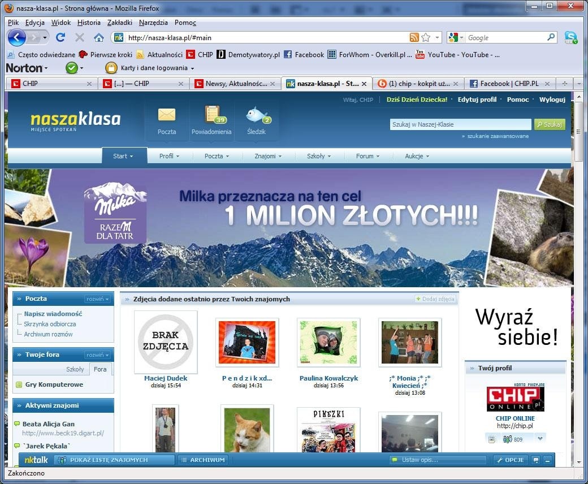Click the Norton green checkmark icon

(x=71, y=68)
